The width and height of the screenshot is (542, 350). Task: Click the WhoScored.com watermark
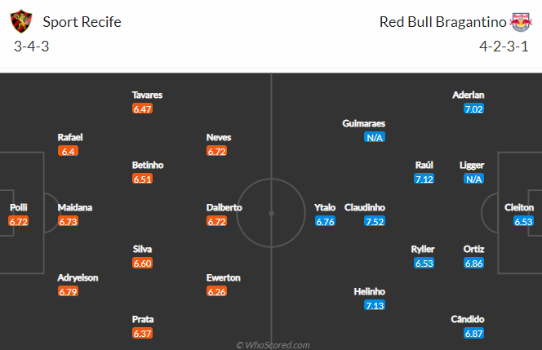pos(273,345)
